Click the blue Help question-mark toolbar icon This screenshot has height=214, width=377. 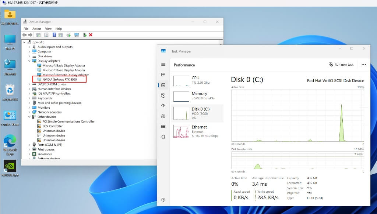(54, 35)
